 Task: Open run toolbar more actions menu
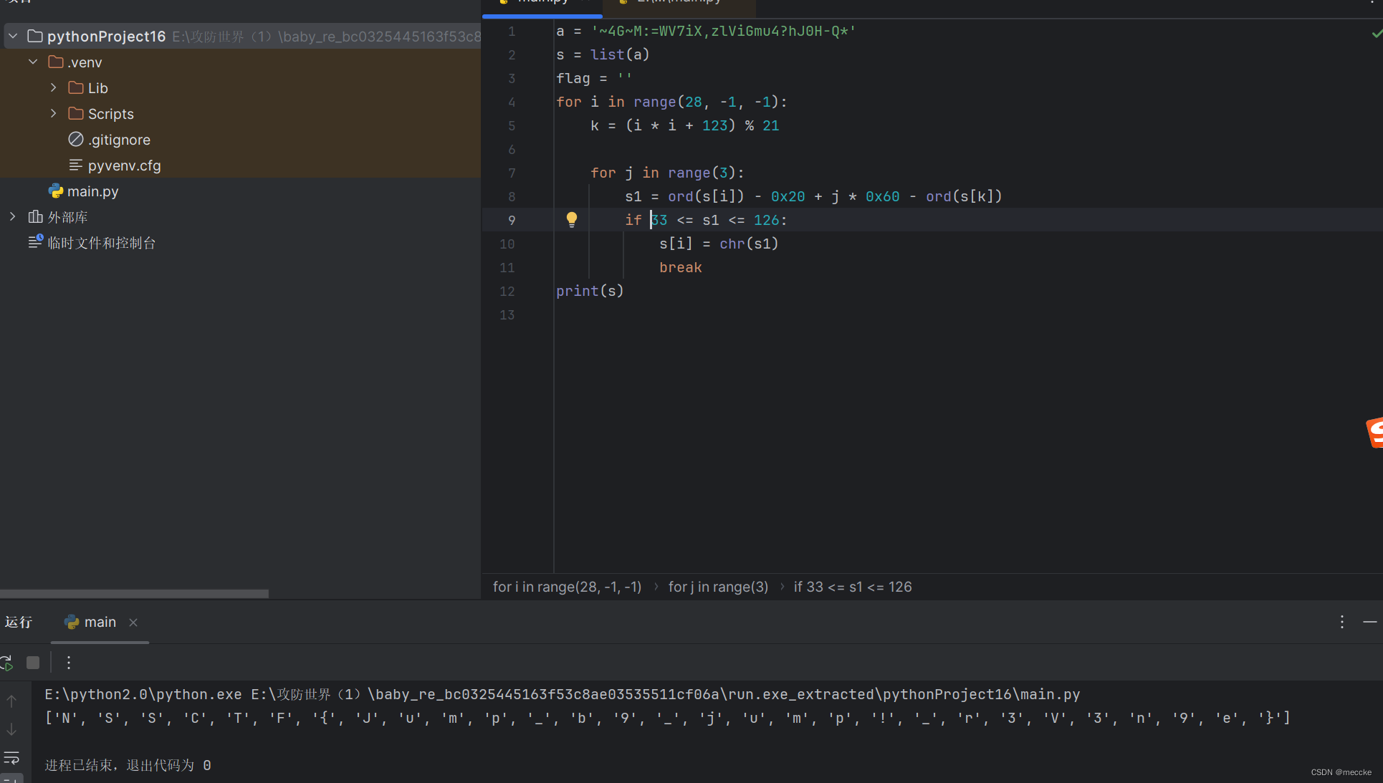click(x=69, y=663)
